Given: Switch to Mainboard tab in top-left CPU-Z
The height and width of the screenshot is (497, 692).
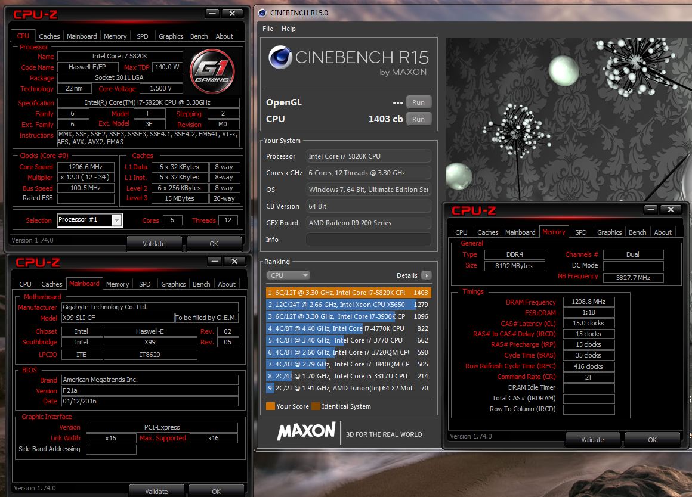Looking at the screenshot, I should 82,36.
